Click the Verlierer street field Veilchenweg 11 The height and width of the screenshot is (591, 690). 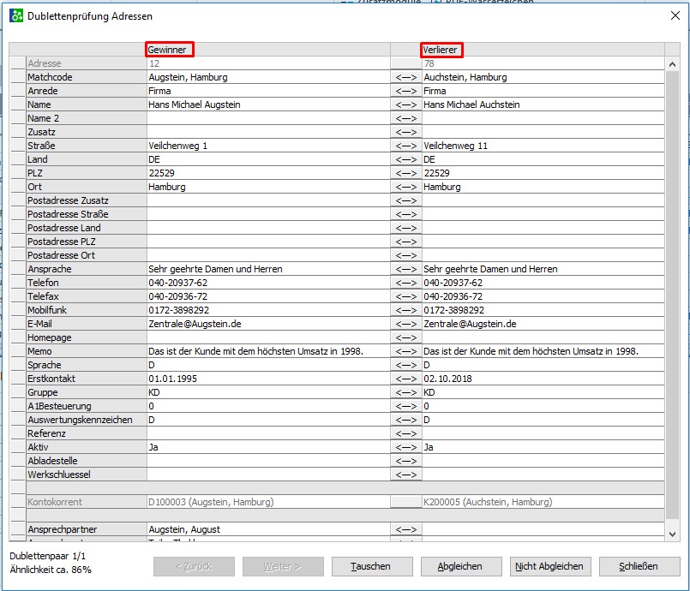click(x=543, y=146)
